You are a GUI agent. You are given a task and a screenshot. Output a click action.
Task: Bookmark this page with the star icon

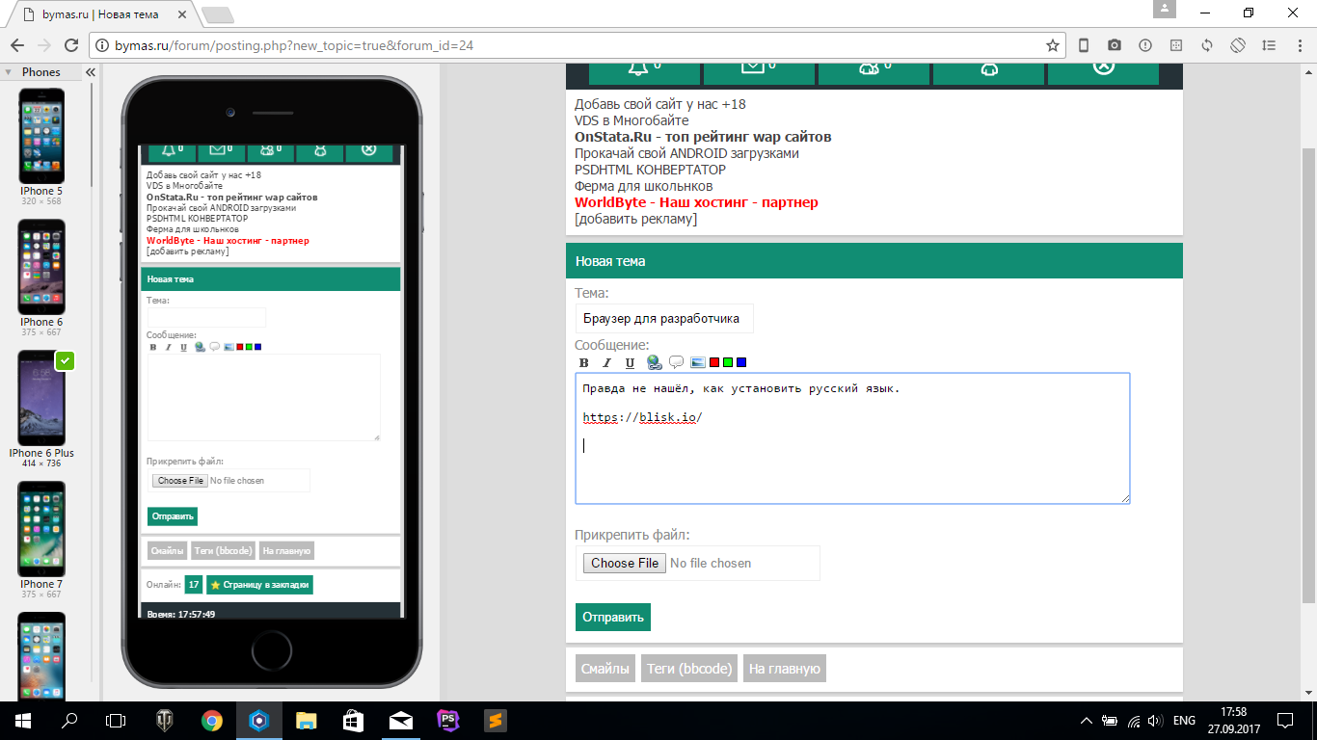pos(1052,45)
